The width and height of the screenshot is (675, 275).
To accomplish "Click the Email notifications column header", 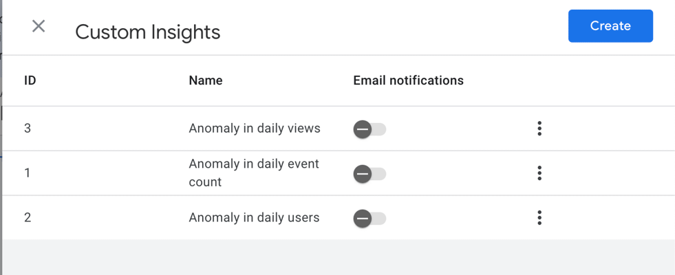I will coord(408,80).
